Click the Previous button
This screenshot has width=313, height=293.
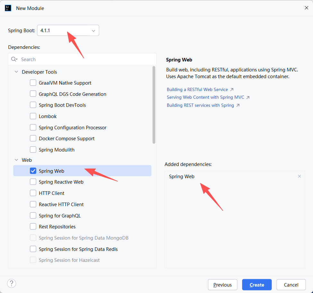click(223, 285)
